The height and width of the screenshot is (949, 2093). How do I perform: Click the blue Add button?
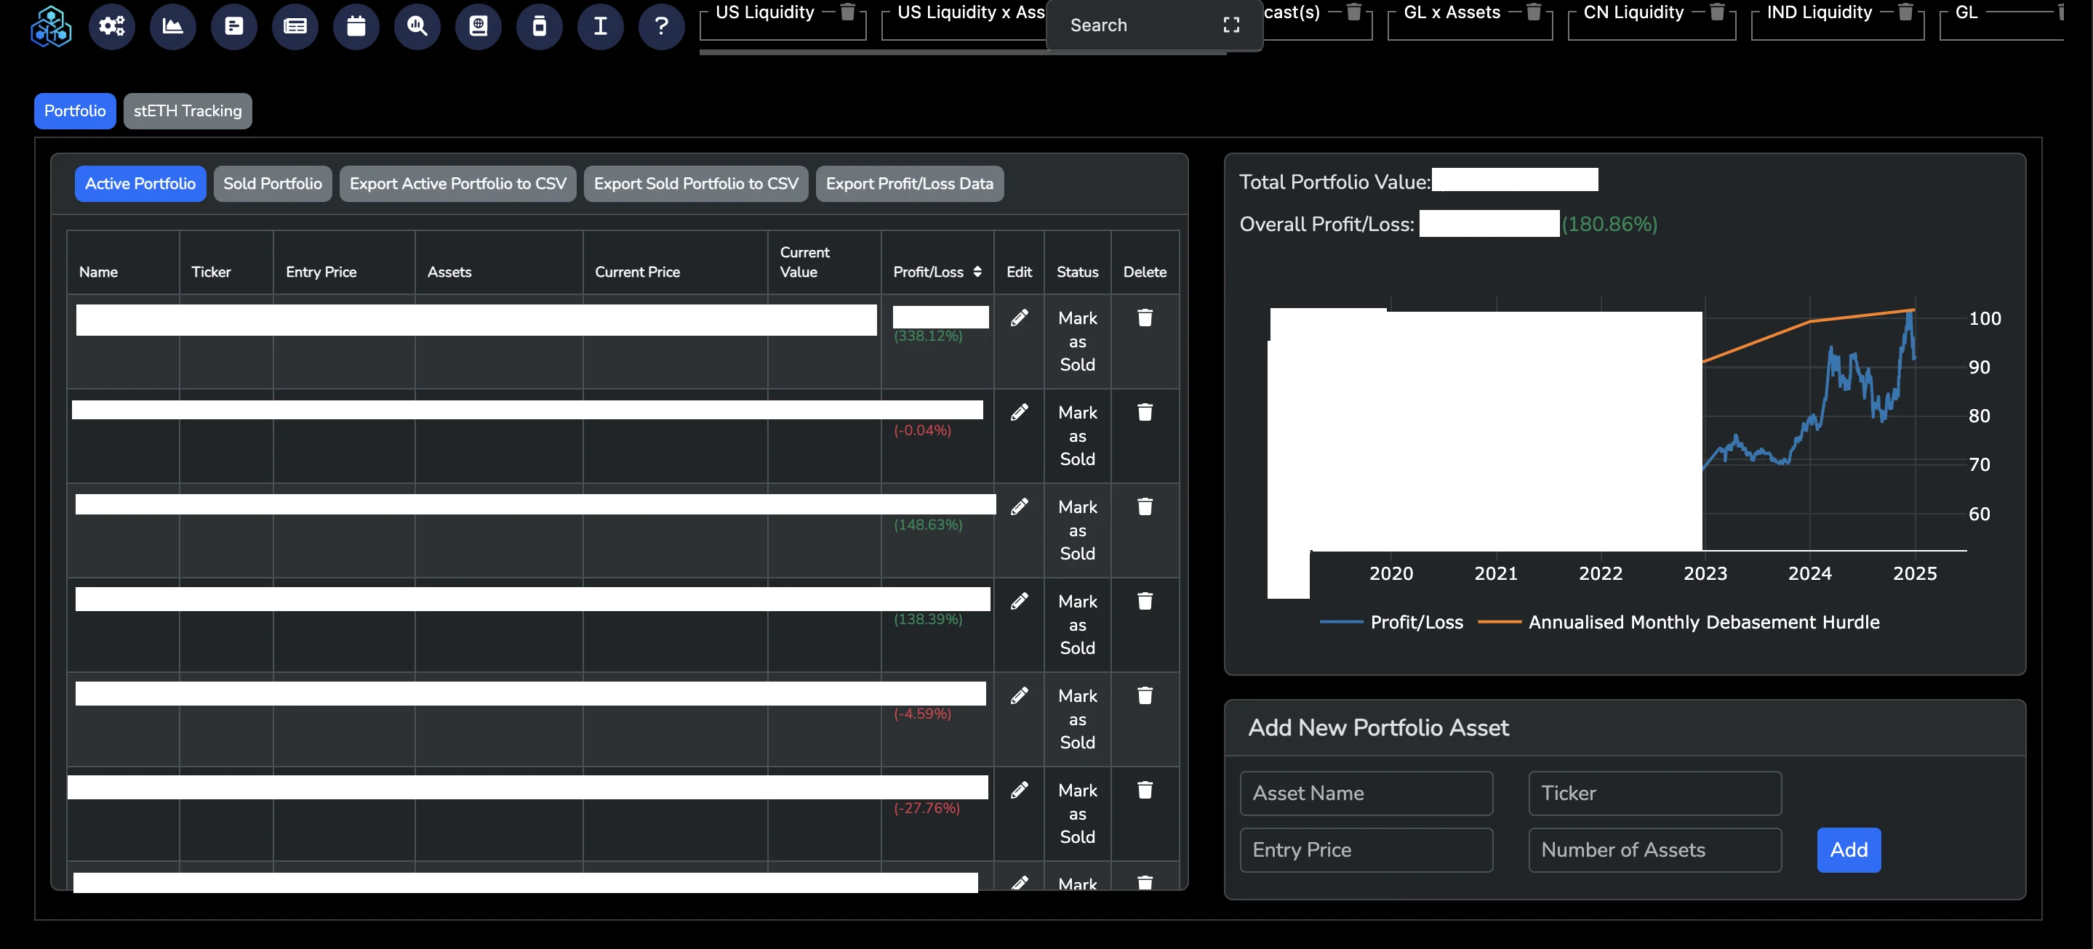coord(1849,850)
